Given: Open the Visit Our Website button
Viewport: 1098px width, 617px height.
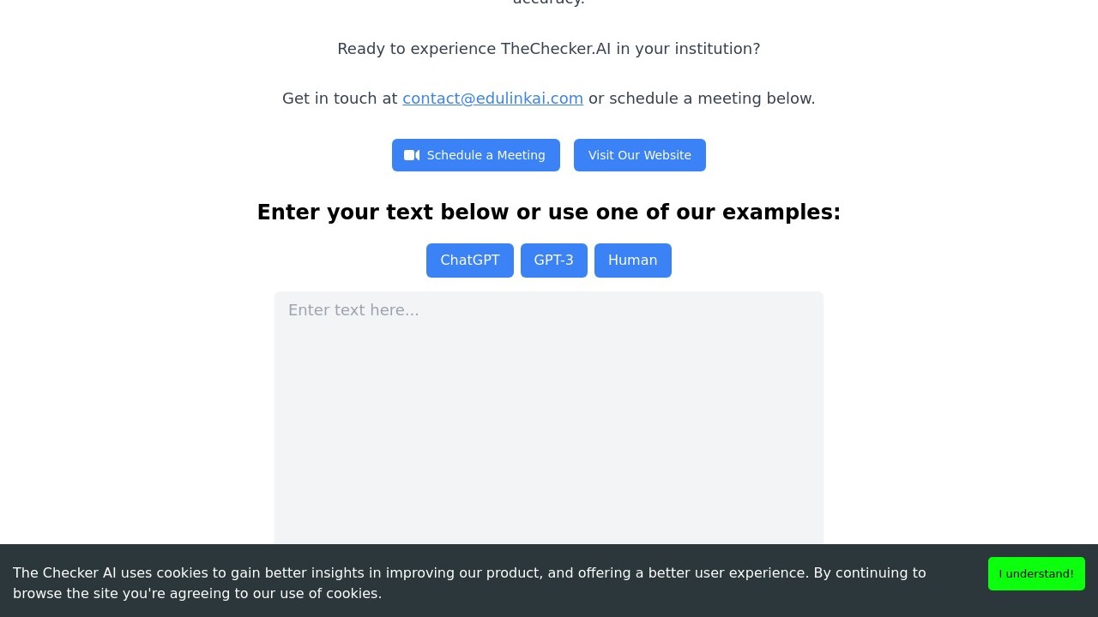Looking at the screenshot, I should pos(639,155).
